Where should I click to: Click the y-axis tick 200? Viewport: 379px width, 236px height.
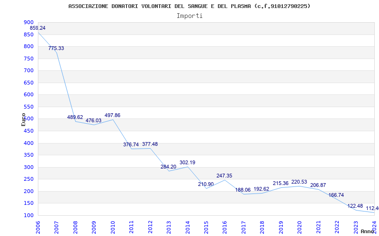[28, 191]
